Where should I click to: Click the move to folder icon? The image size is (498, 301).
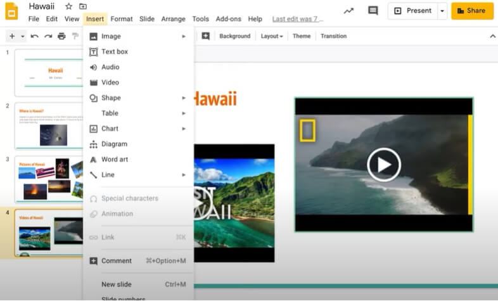[82, 6]
